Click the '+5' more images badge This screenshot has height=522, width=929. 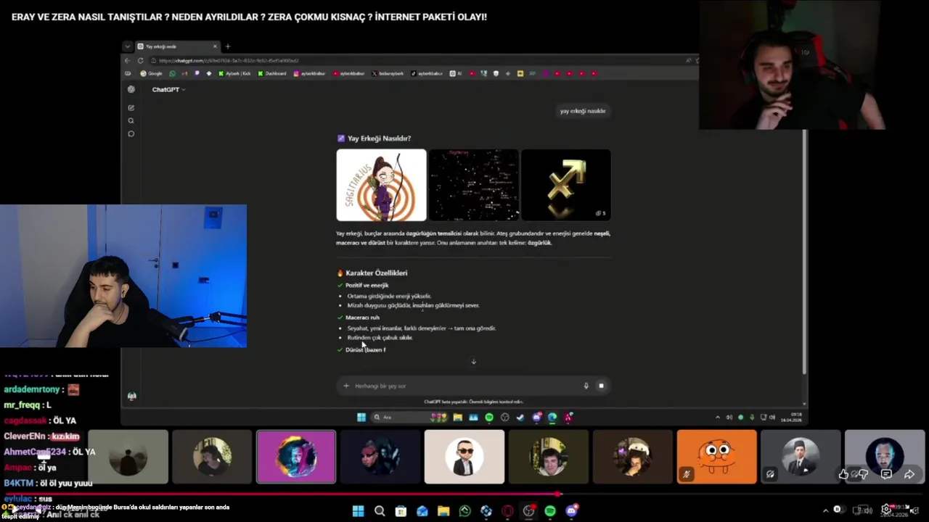click(x=601, y=213)
